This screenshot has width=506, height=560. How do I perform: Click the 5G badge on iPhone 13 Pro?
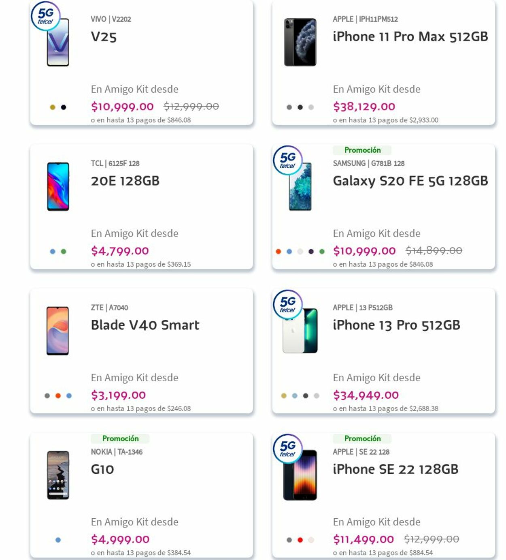[287, 304]
